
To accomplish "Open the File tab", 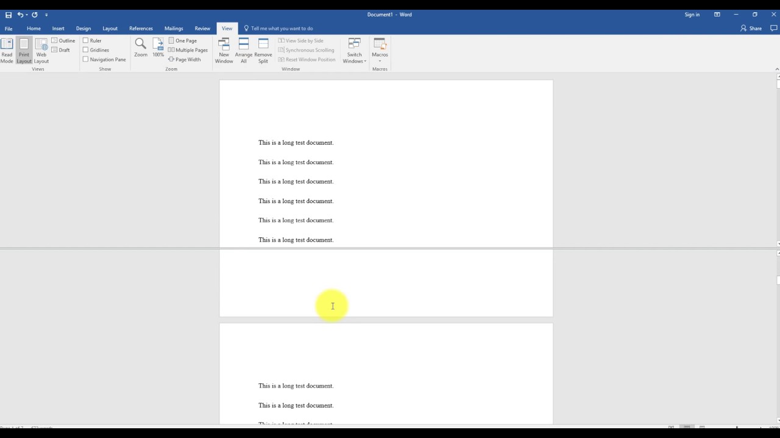I will pos(9,29).
